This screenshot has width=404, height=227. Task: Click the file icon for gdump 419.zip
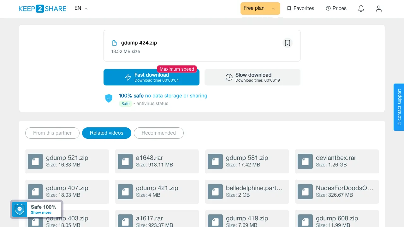(x=215, y=221)
